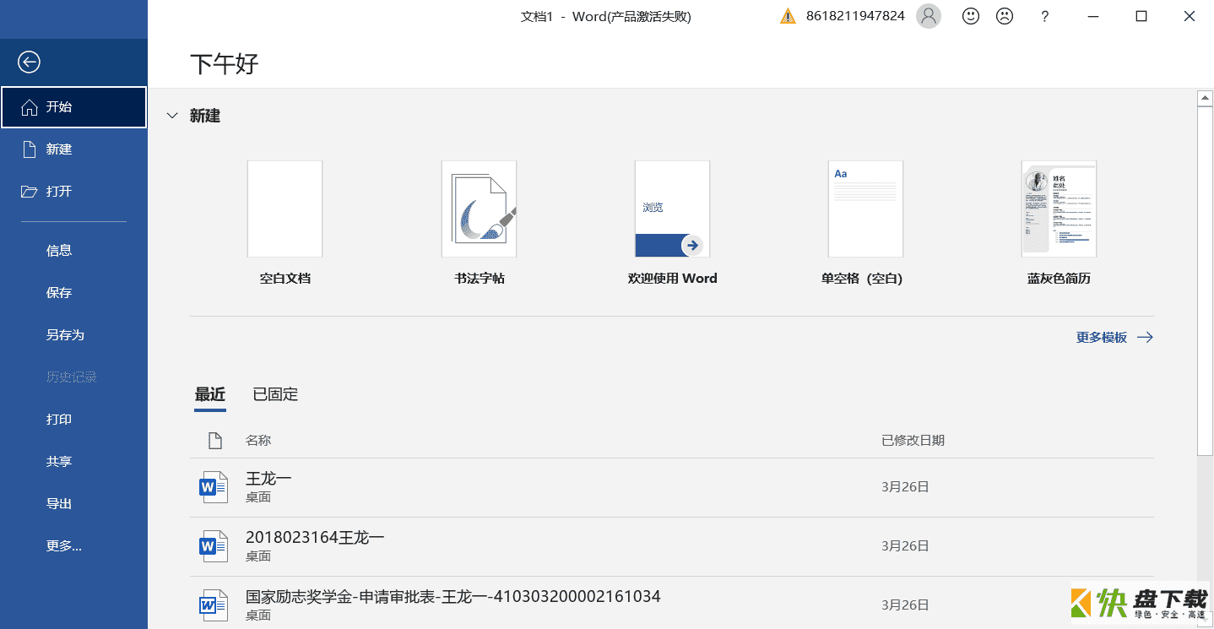Click the vertical scrollbar thumb
Viewport: 1214px width, 629px height.
(1206, 281)
